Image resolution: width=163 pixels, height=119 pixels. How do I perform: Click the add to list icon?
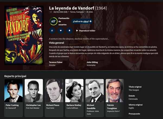[x=52, y=30]
